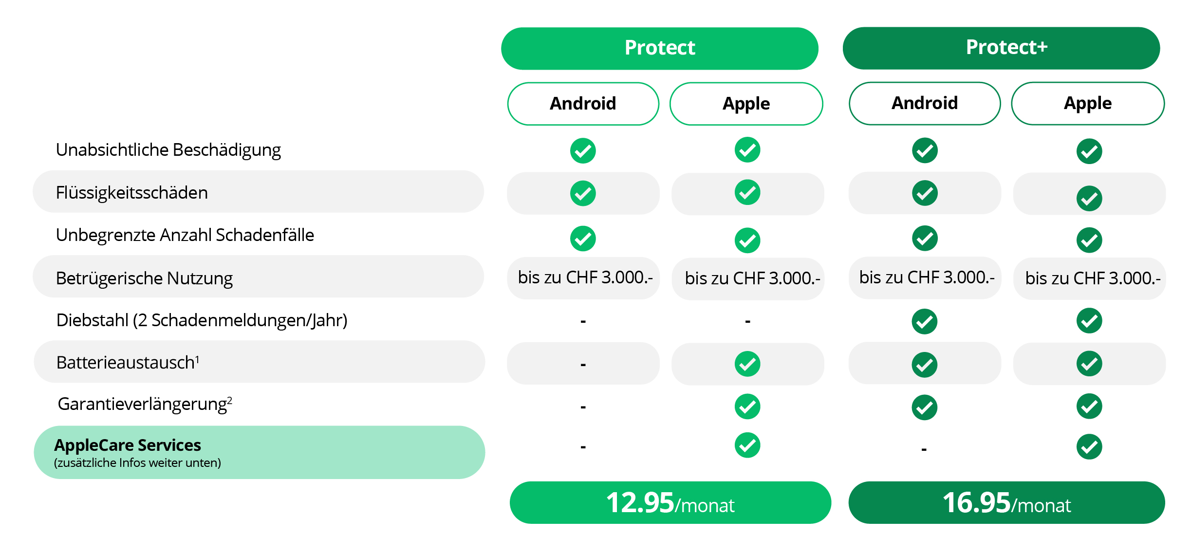Select the Protect+ plan header
The height and width of the screenshot is (536, 1191).
click(x=1001, y=48)
